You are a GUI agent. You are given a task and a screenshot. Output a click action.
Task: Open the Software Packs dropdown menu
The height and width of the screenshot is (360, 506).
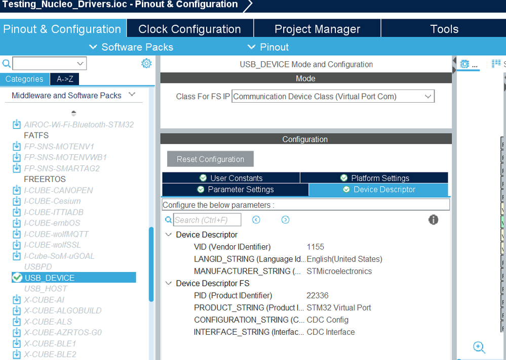tap(131, 47)
